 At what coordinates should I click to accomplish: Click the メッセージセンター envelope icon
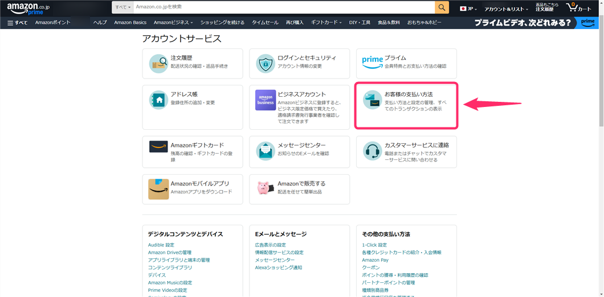(x=266, y=151)
